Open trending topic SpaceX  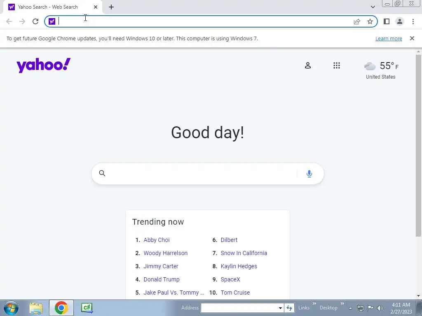tap(230, 279)
